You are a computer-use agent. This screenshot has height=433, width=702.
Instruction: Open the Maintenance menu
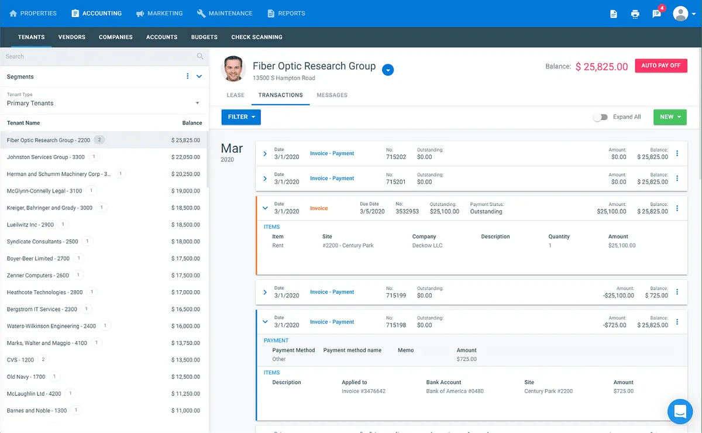[x=225, y=13]
